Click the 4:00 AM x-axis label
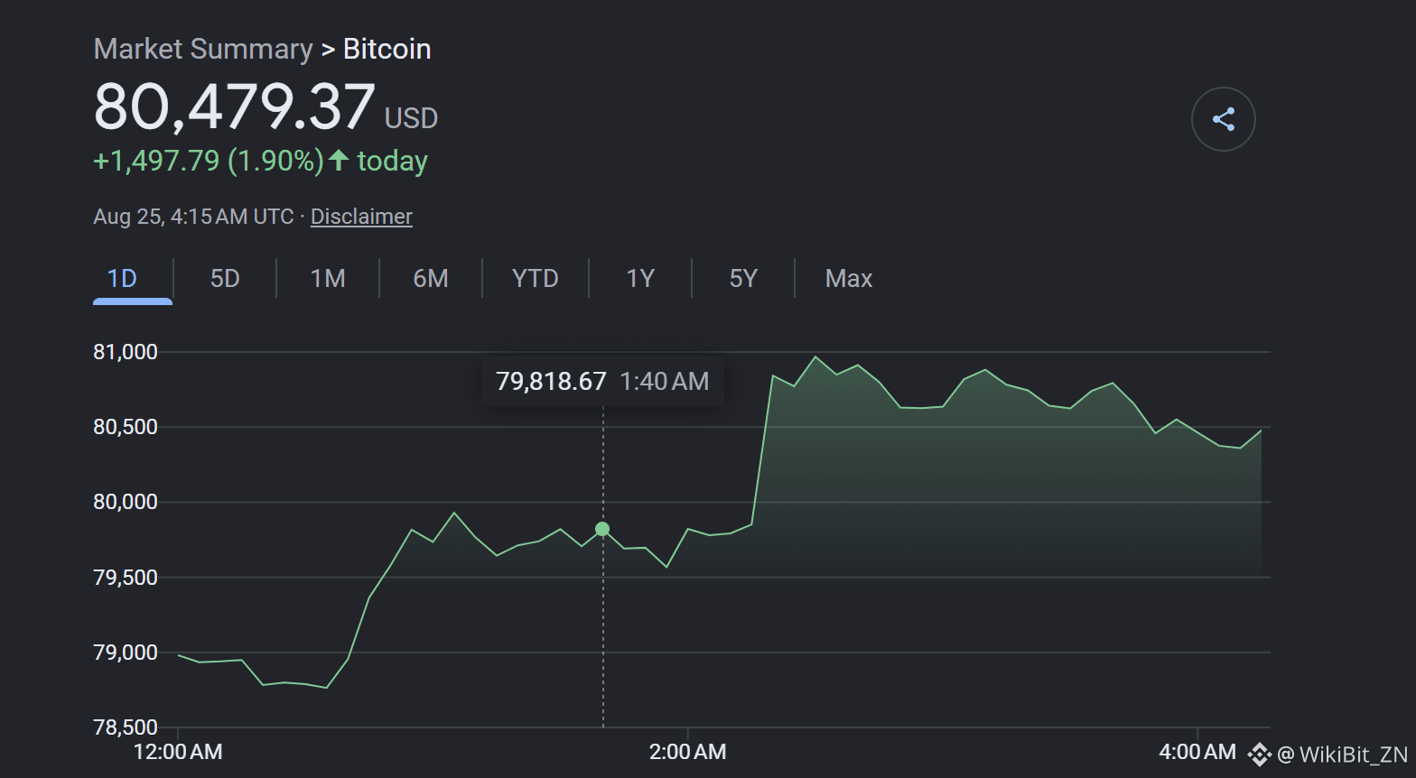Image resolution: width=1416 pixels, height=778 pixels. (1197, 752)
